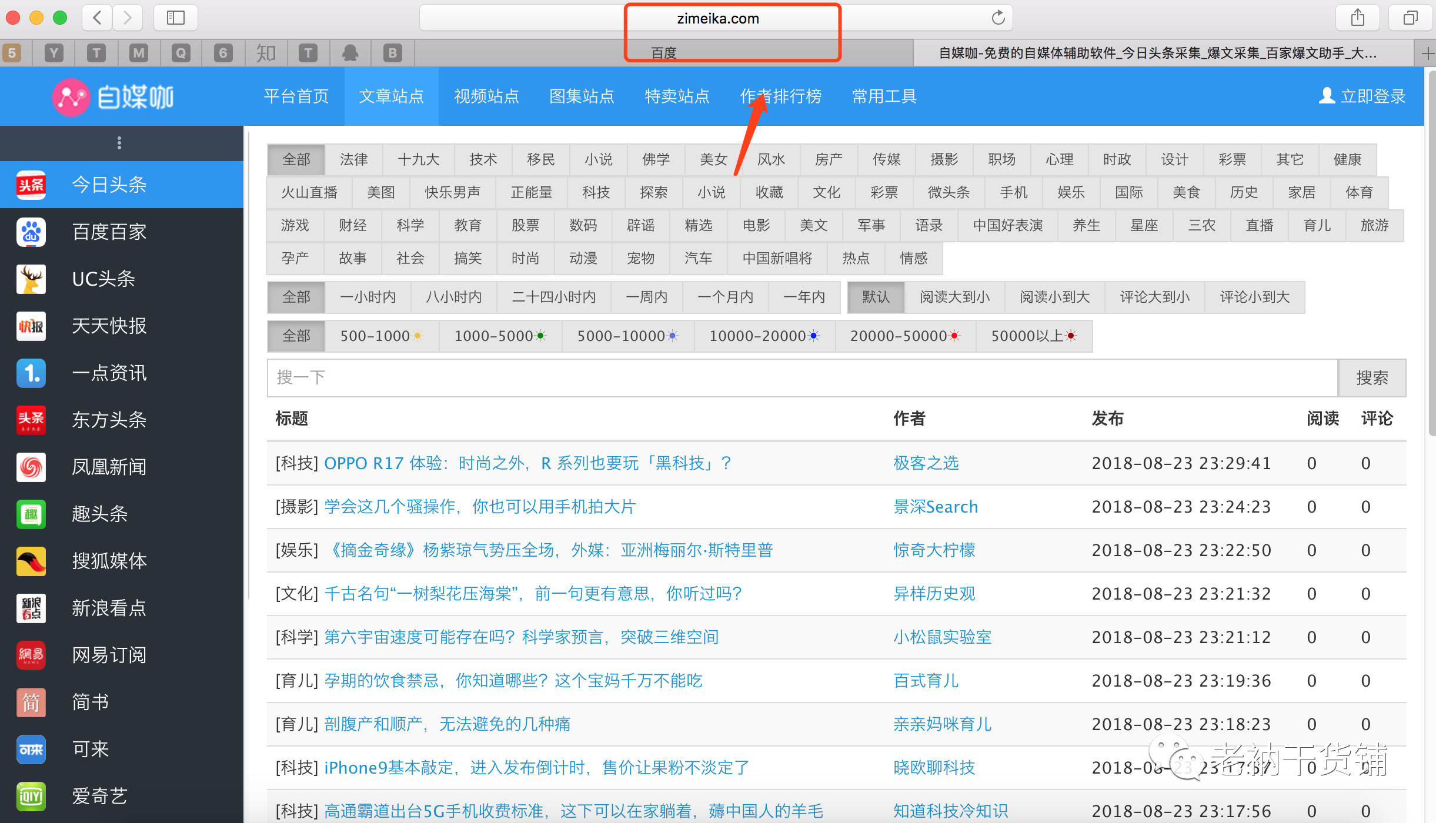1436x823 pixels.
Task: Select the 法律 category filter
Action: [354, 159]
